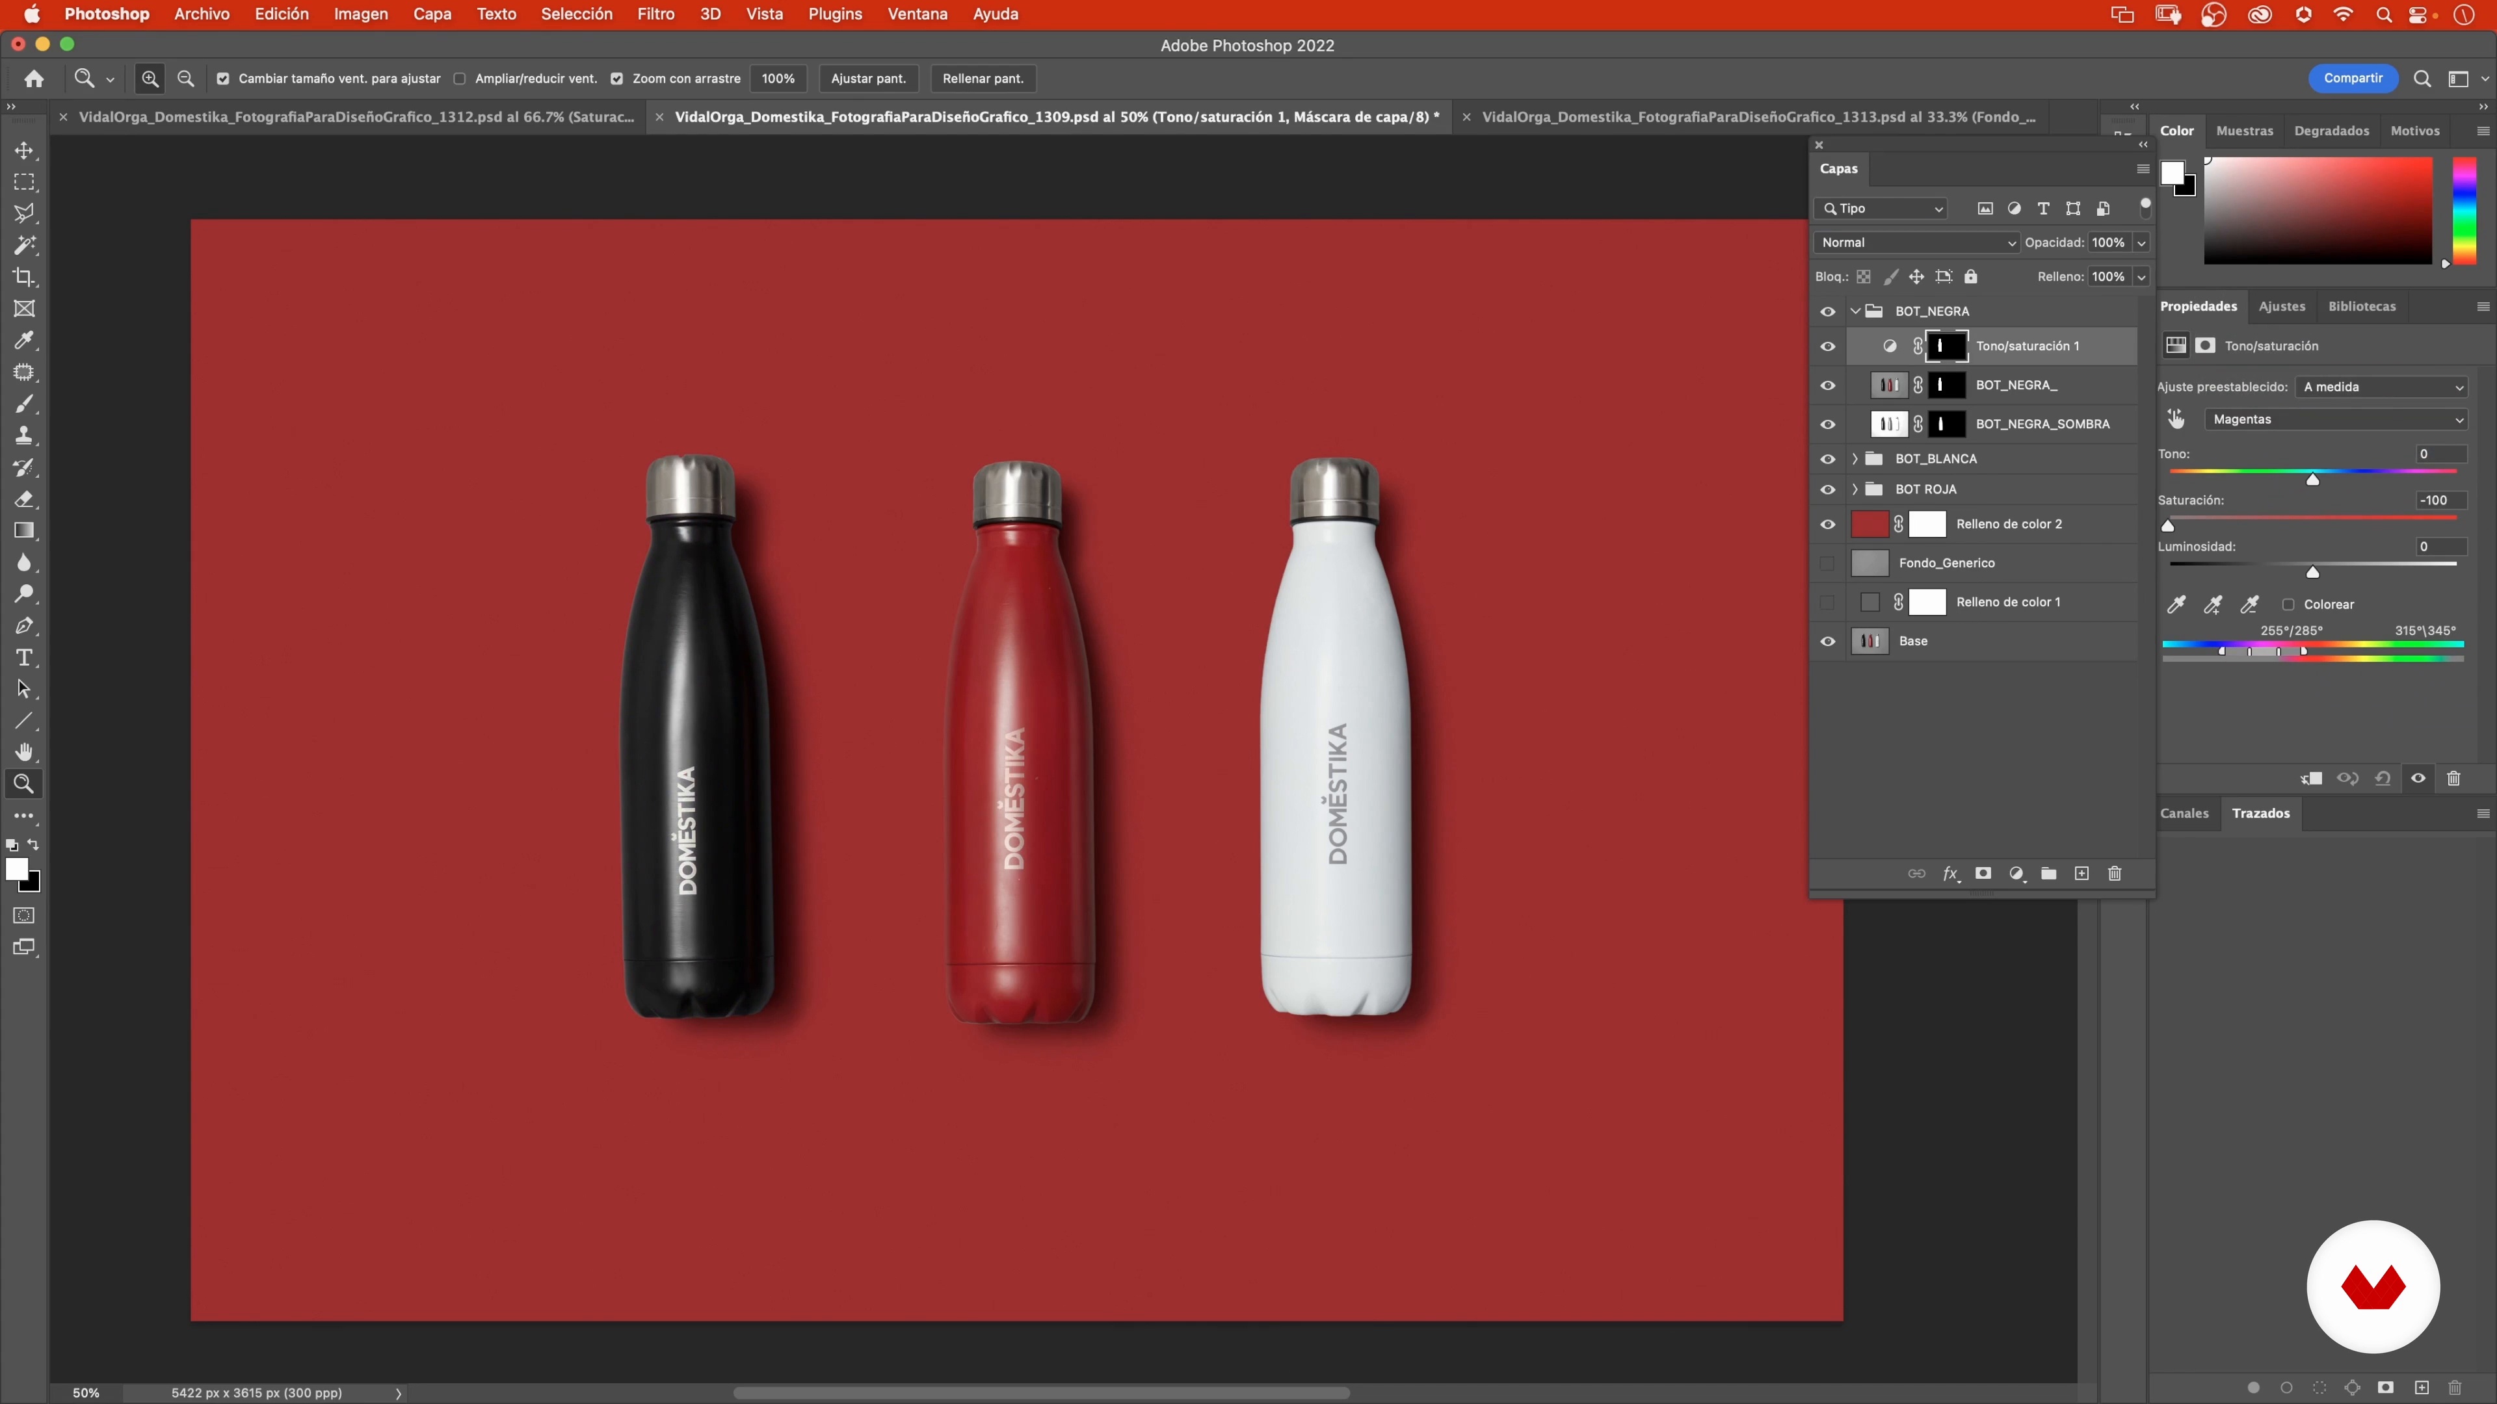Hide the Relleno de color 2 layer
This screenshot has width=2497, height=1404.
coord(1827,524)
